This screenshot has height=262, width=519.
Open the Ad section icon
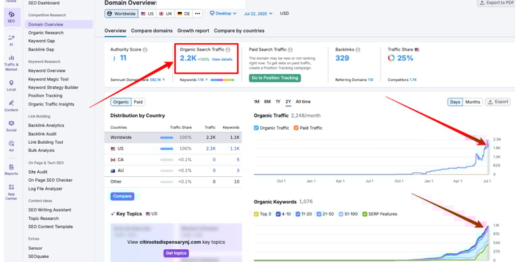point(11,143)
